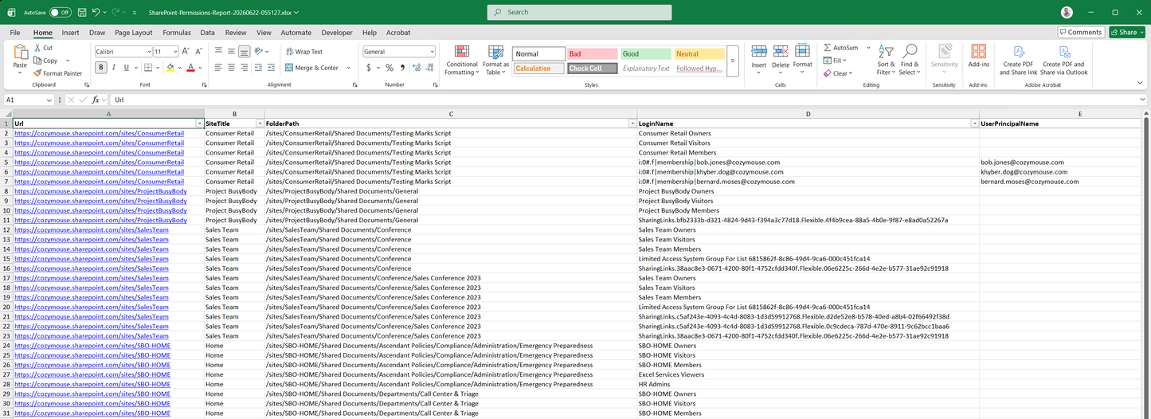Click the Cut scissors icon
This screenshot has width=1151, height=419.
point(37,48)
